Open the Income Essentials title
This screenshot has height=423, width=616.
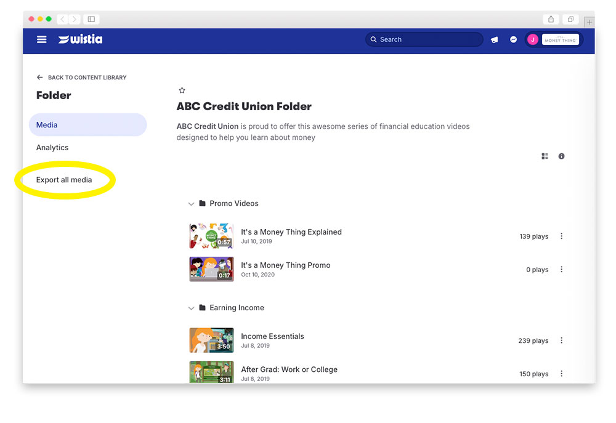[272, 336]
